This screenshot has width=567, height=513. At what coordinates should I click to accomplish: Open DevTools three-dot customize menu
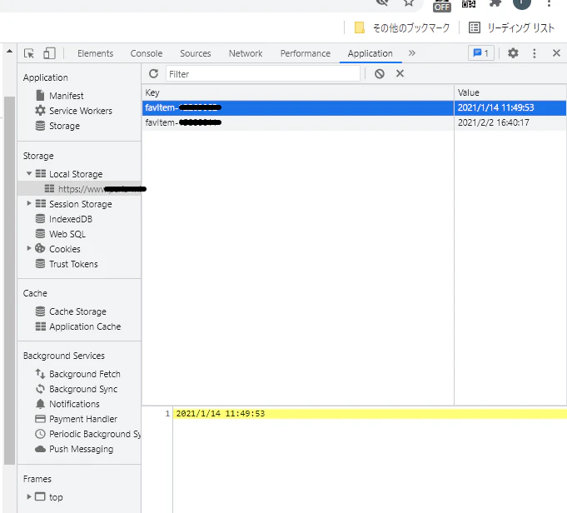point(534,53)
